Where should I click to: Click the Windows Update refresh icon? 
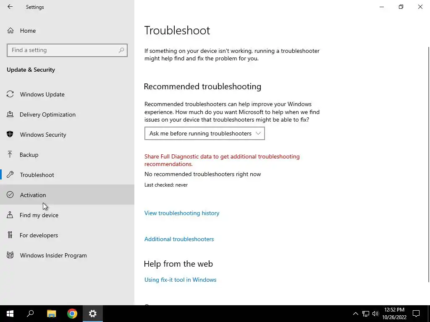[10, 94]
